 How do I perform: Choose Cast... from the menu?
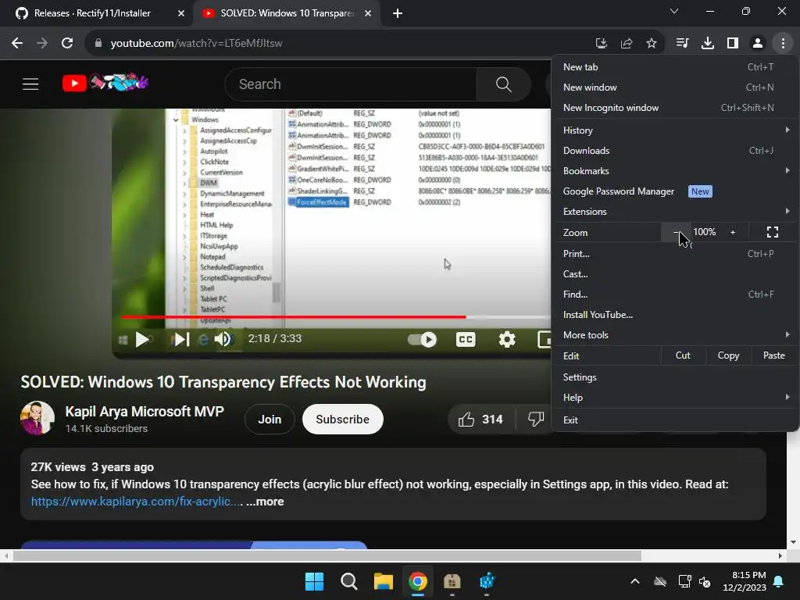(674, 274)
